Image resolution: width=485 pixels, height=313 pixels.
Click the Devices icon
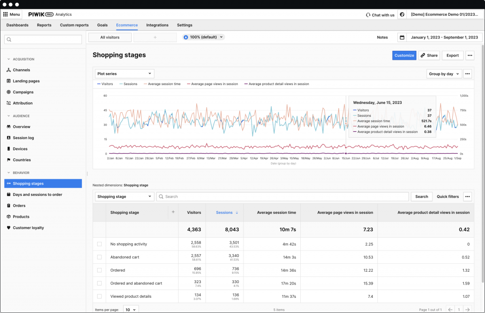click(9, 149)
